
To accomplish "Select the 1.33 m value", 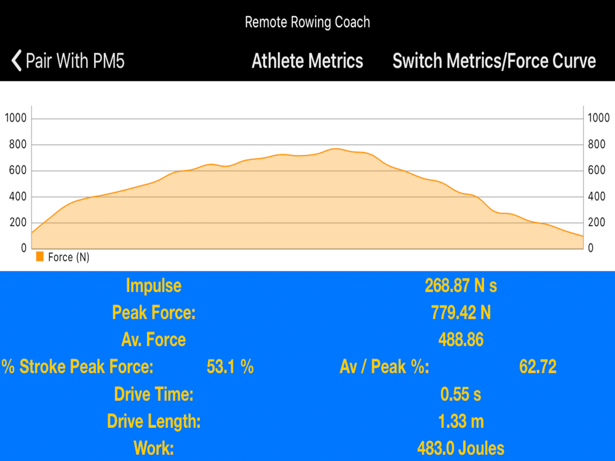I will 461,422.
